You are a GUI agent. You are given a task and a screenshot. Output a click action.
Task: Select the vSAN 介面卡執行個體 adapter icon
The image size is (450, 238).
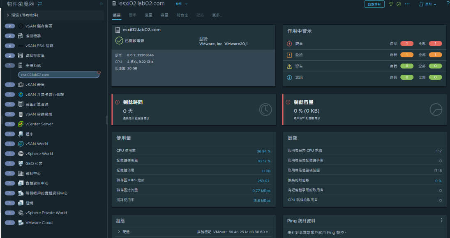[21, 95]
